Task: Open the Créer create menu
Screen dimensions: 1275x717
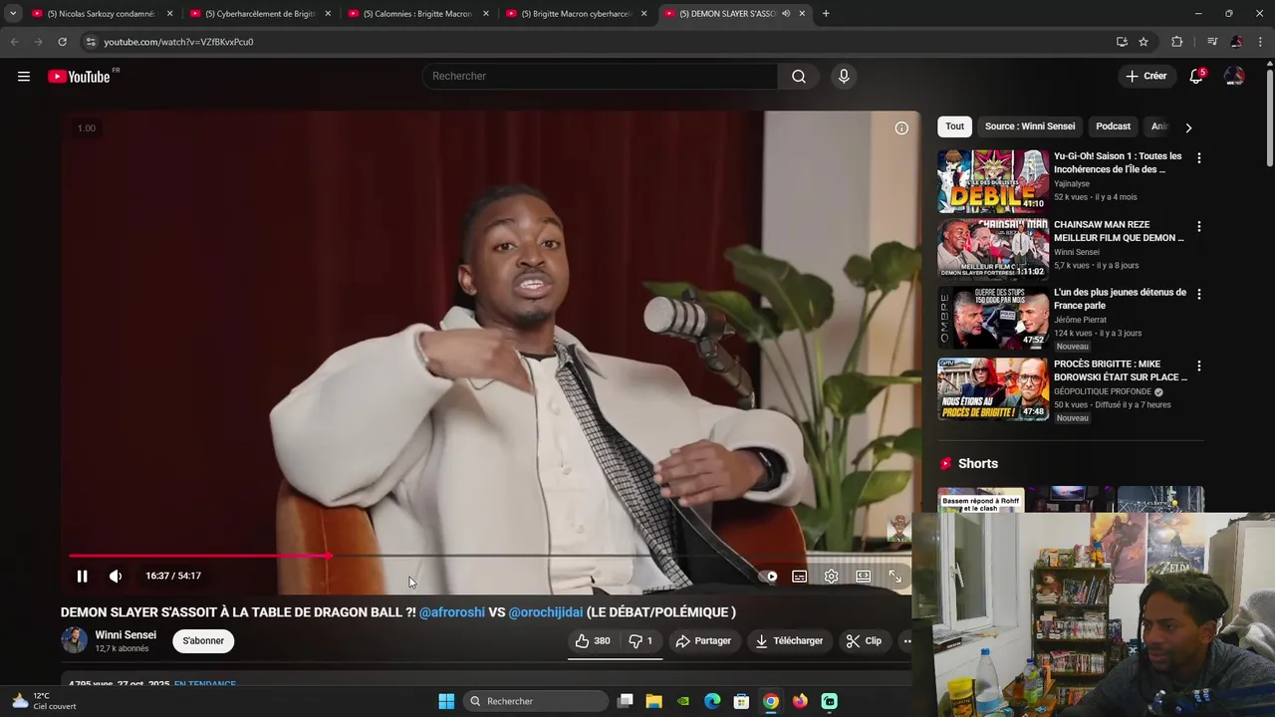Action: click(1146, 77)
